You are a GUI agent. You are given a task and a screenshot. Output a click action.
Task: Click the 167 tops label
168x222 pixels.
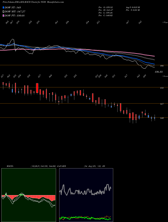coord(12,22)
